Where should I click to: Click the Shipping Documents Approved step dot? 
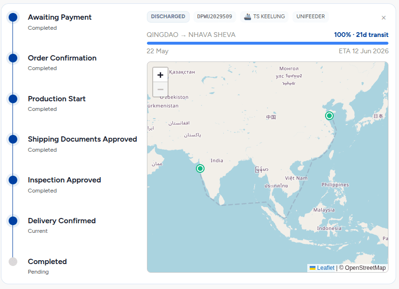point(13,139)
